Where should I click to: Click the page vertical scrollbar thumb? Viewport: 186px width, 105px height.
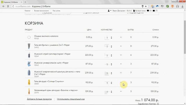point(185,37)
